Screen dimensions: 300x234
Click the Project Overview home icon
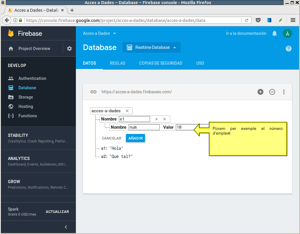(11, 49)
